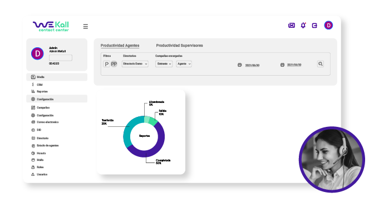Click the Directorios filter heading
Image resolution: width=374 pixels, height=202 pixels.
coord(130,56)
